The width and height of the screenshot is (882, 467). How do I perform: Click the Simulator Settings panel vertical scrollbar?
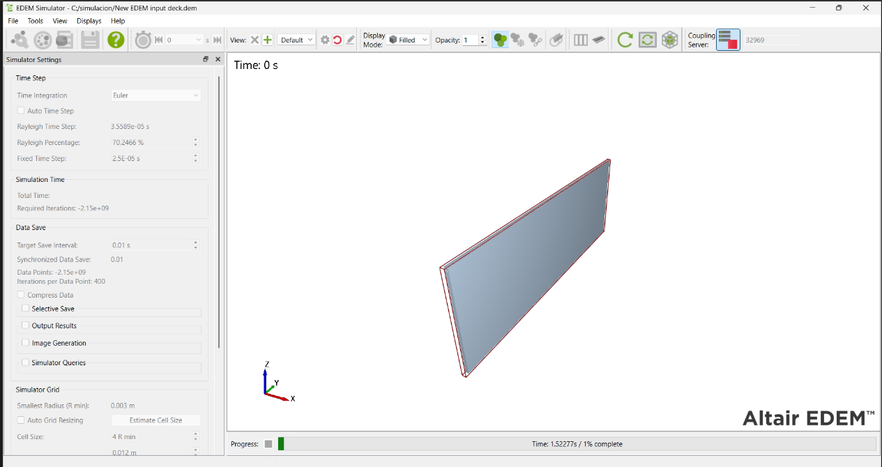pyautogui.click(x=220, y=211)
